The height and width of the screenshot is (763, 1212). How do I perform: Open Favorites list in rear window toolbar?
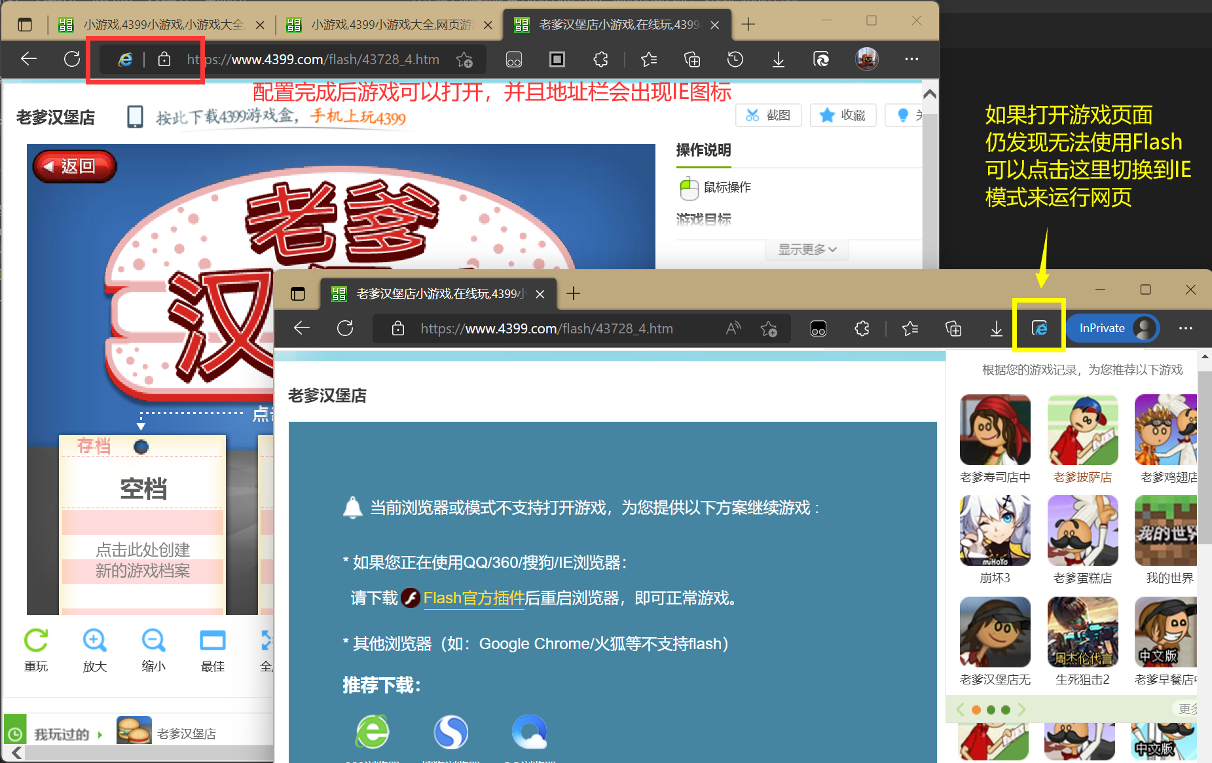click(x=648, y=60)
